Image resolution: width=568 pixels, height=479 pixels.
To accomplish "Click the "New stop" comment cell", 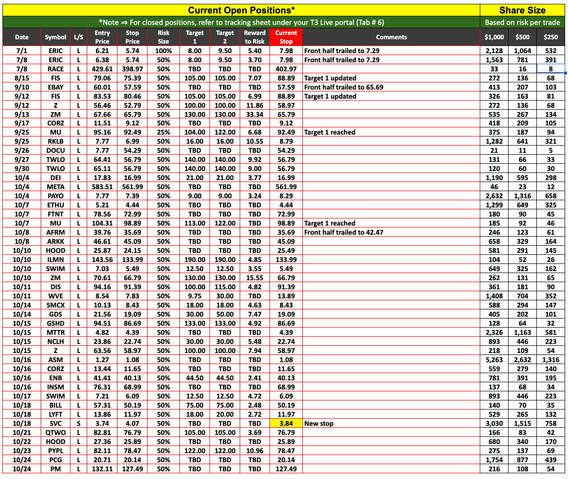I will [391, 423].
